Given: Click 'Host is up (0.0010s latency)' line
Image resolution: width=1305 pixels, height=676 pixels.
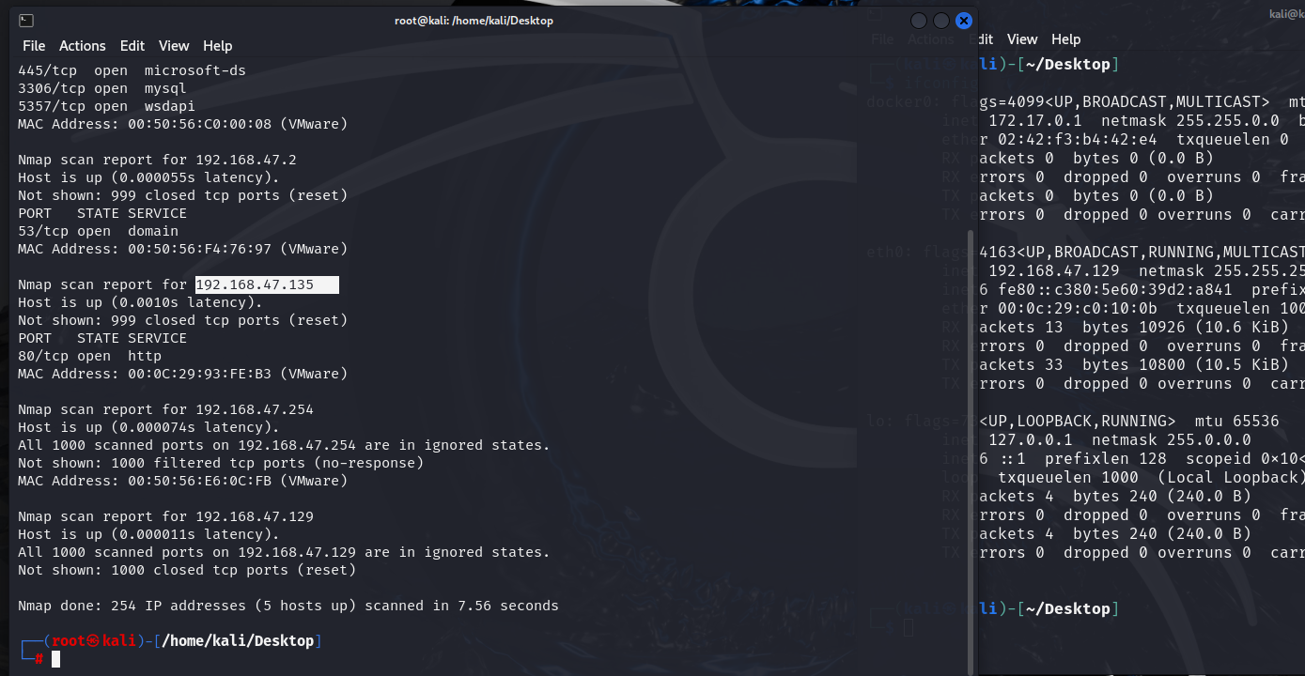Looking at the screenshot, I should [x=140, y=302].
